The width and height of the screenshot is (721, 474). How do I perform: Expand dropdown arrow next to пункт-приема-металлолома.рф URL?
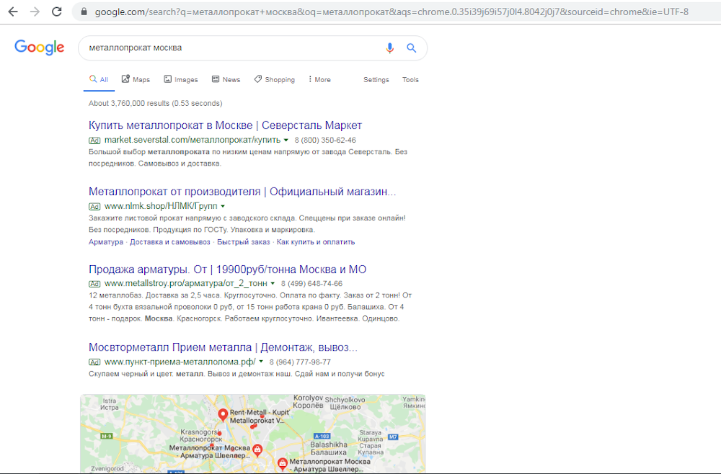pos(261,362)
